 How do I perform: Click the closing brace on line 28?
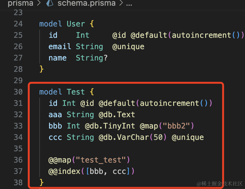point(41,69)
